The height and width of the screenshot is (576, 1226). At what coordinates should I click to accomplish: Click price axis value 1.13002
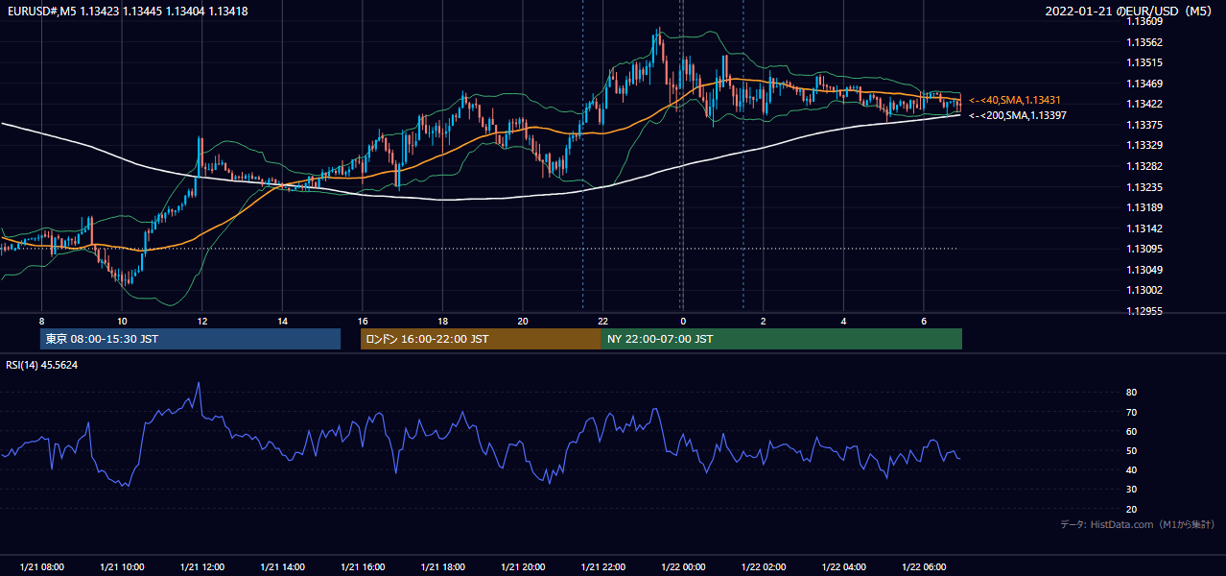[1143, 290]
